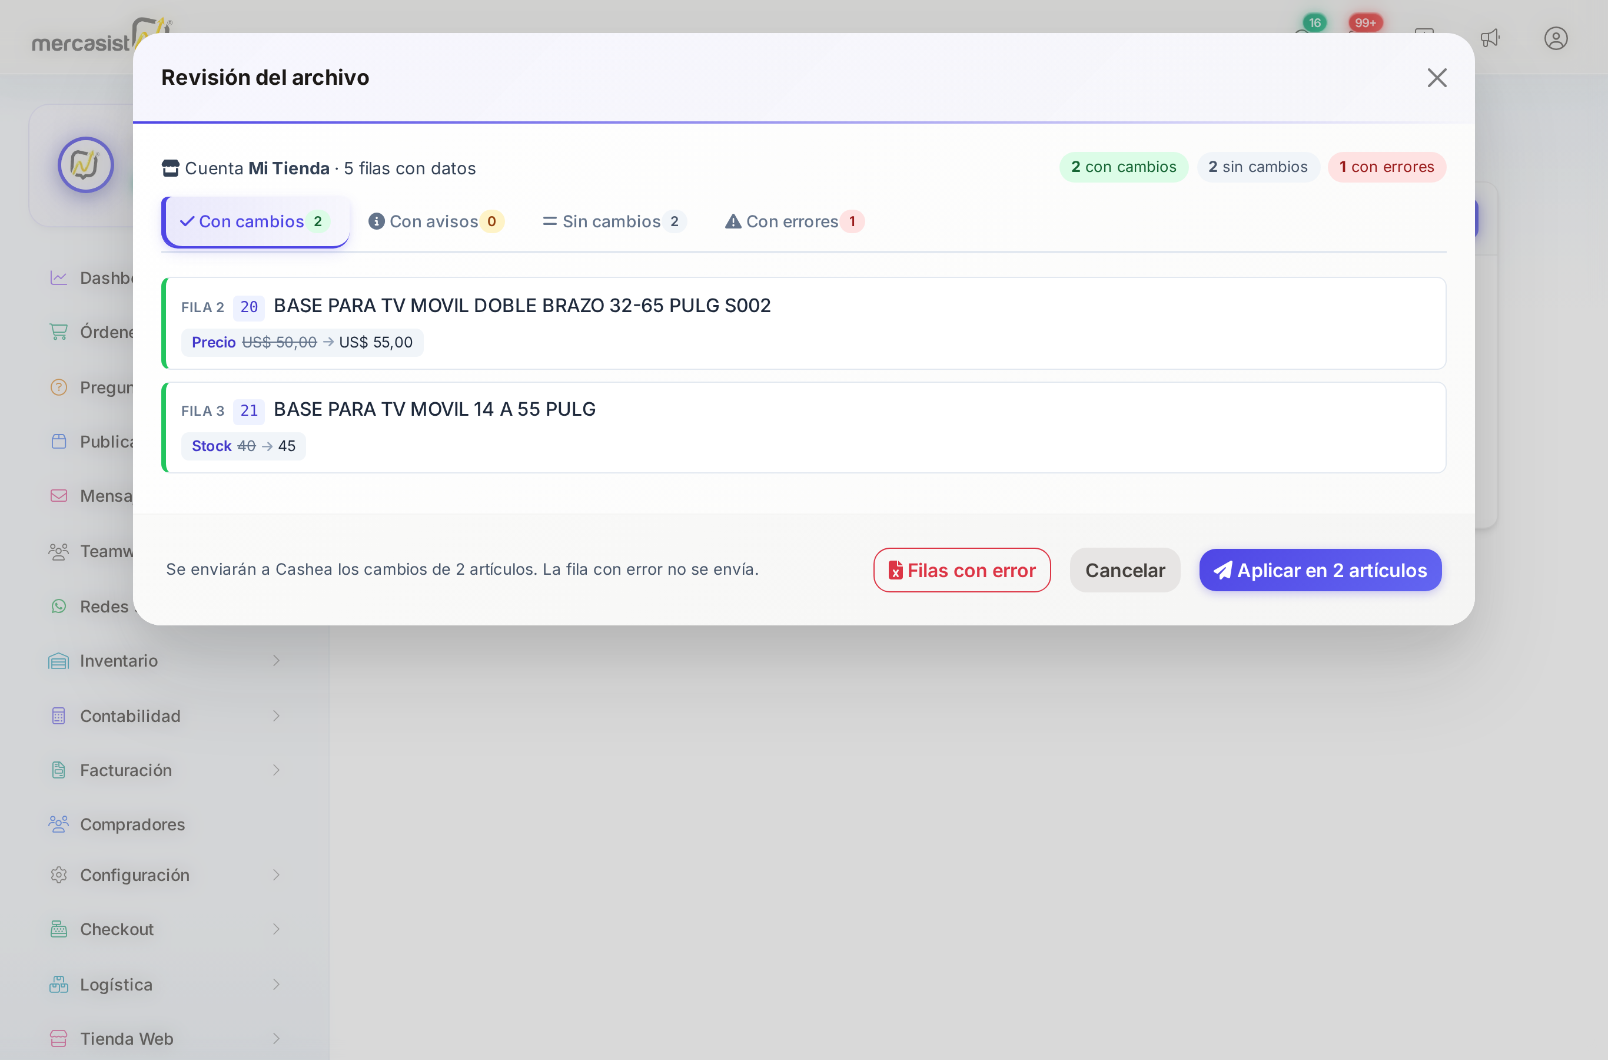Click the mercasist logo in header
Image resolution: width=1608 pixels, height=1060 pixels.
click(x=101, y=37)
